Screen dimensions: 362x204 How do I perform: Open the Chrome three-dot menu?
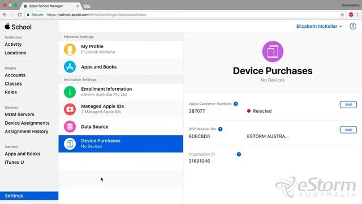(x=357, y=15)
